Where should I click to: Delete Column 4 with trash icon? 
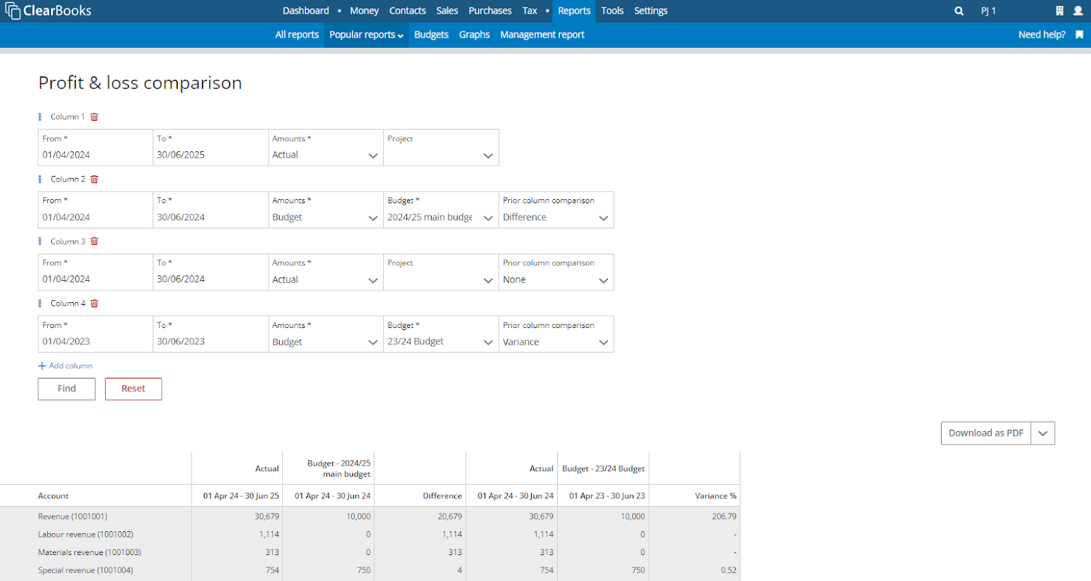(95, 303)
